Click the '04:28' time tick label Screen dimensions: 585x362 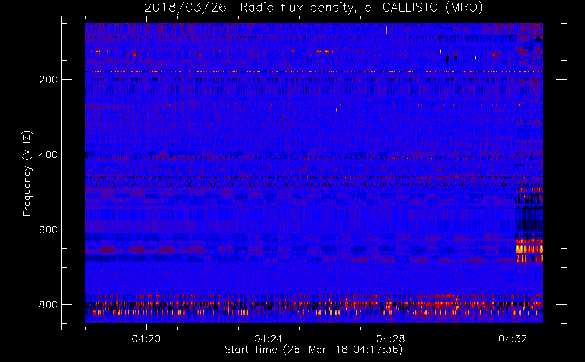[x=391, y=339]
